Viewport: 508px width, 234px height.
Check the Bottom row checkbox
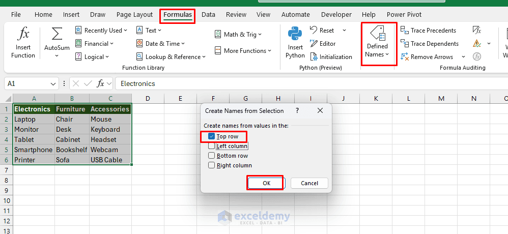pos(212,156)
